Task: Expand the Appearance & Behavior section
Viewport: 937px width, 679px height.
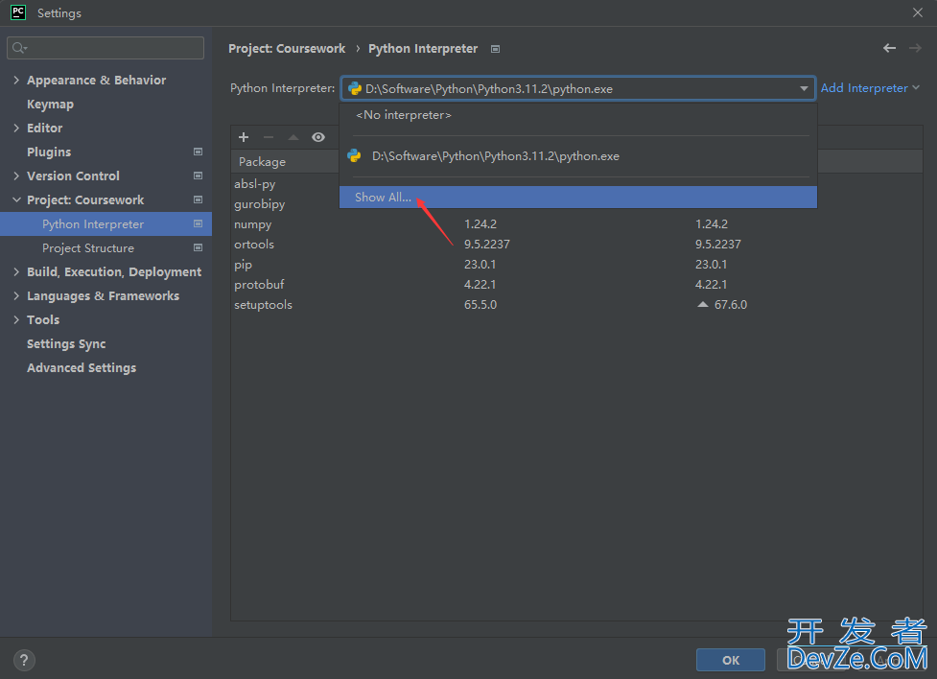Action: pyautogui.click(x=16, y=81)
